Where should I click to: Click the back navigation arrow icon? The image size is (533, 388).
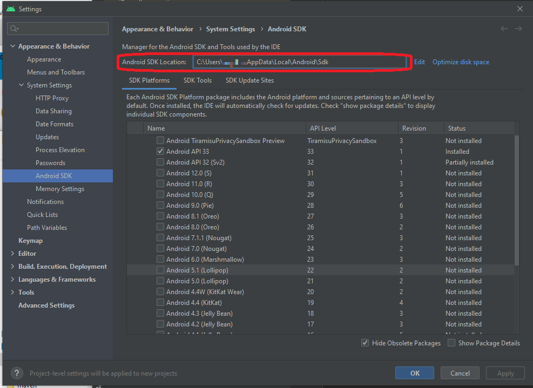(504, 29)
